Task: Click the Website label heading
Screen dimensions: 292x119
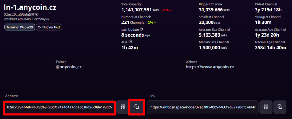Action: coord(191,62)
